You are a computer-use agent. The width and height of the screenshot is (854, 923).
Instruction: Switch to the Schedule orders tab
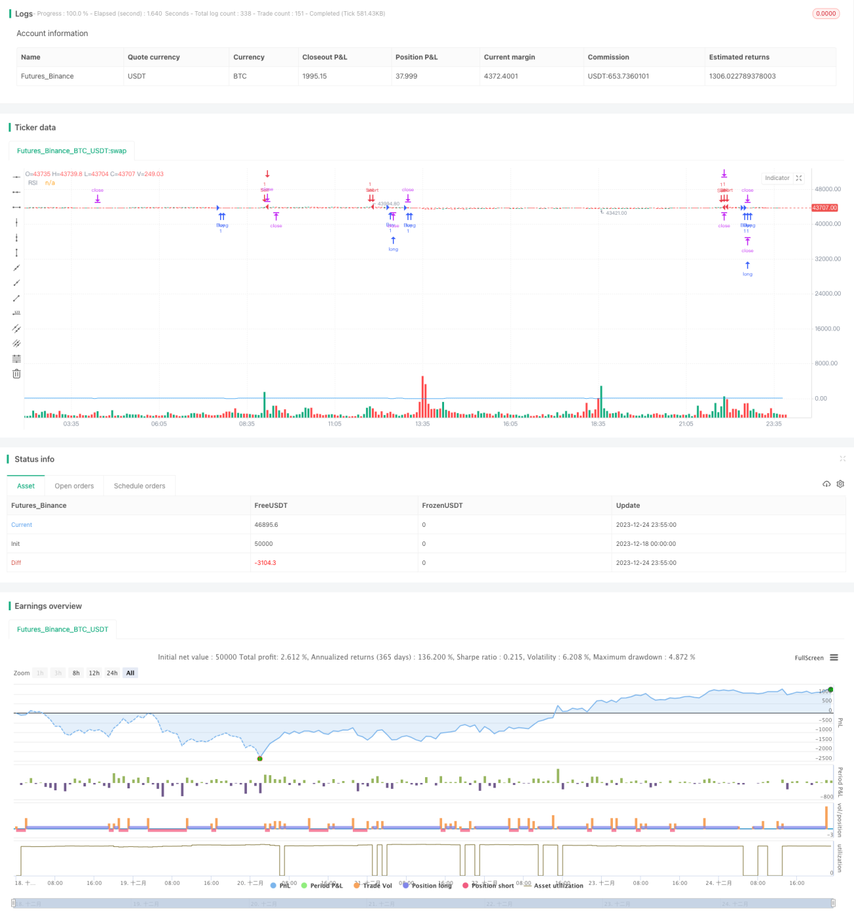(x=139, y=486)
